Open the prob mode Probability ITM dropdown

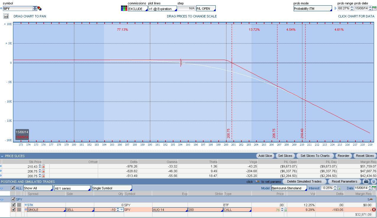point(313,8)
